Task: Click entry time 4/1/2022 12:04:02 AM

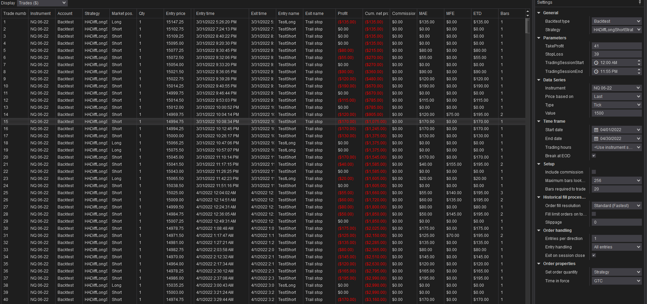Action: [216, 193]
